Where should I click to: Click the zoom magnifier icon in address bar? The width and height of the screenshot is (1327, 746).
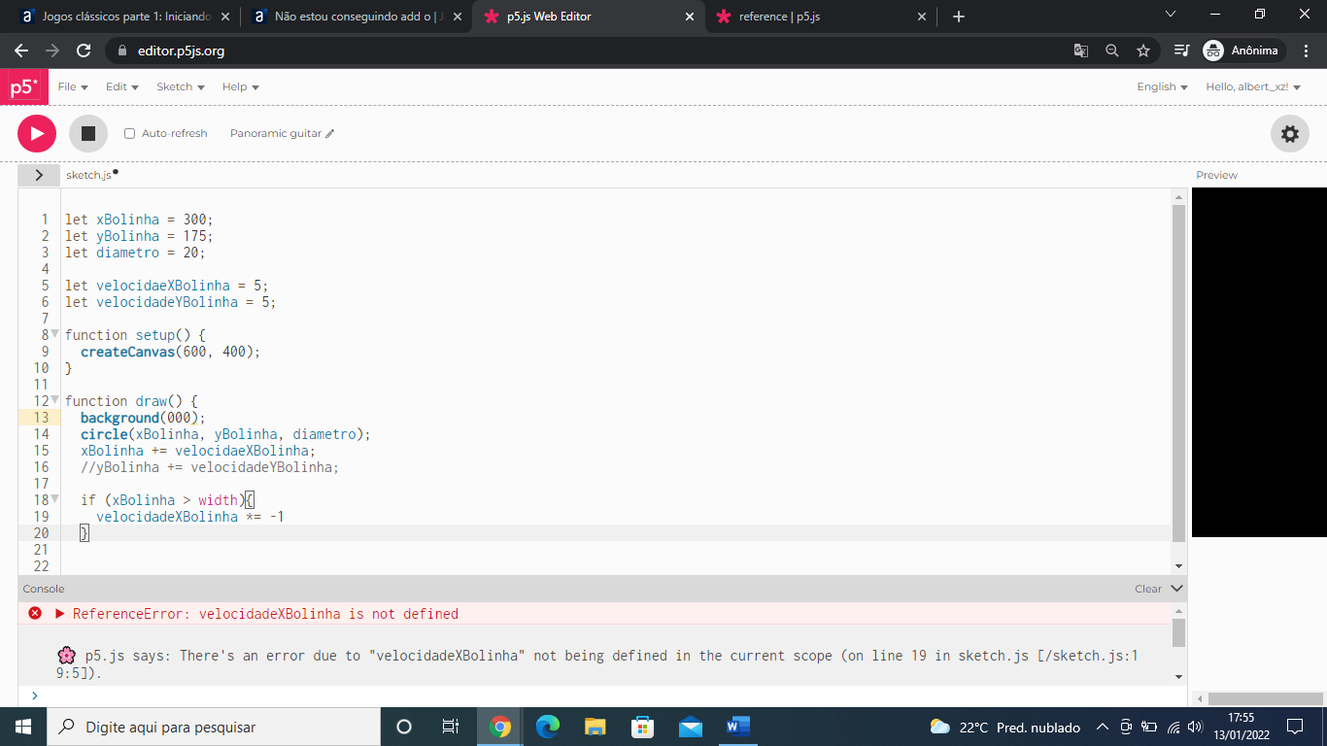1112,51
